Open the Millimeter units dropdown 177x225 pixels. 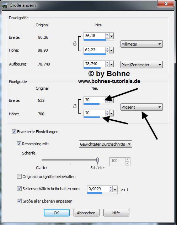[x=141, y=44]
